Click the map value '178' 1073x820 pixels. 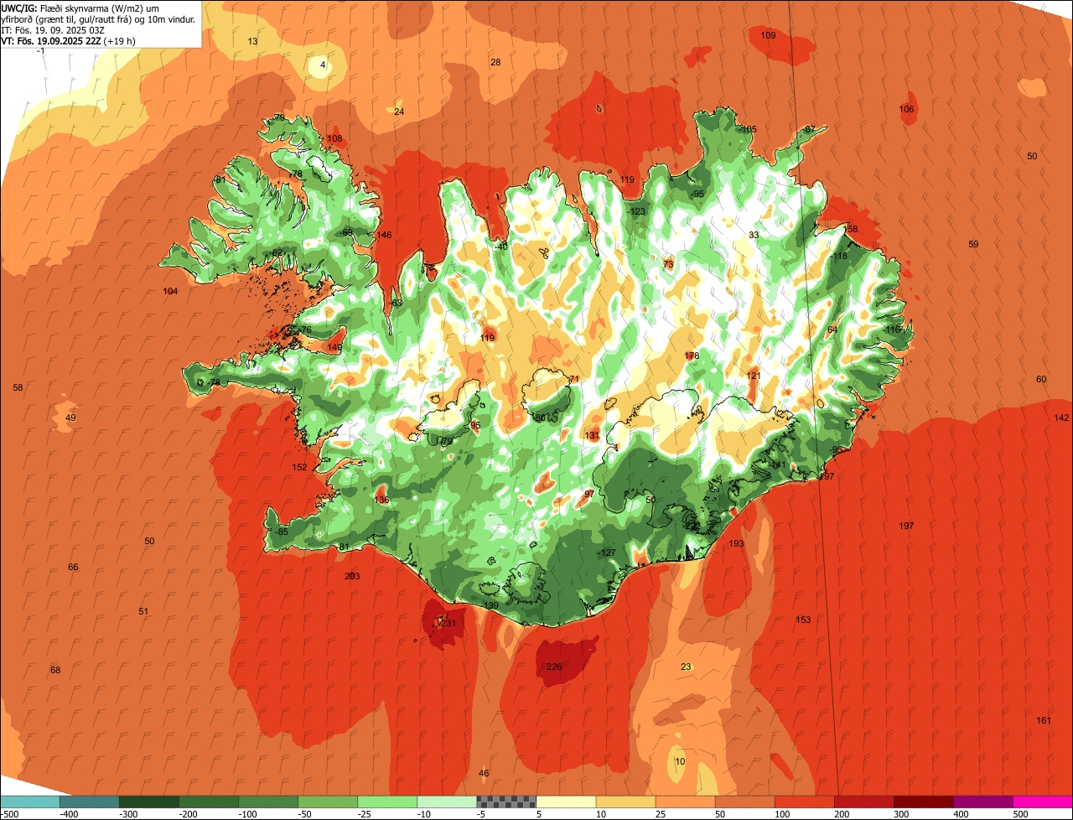tap(692, 356)
